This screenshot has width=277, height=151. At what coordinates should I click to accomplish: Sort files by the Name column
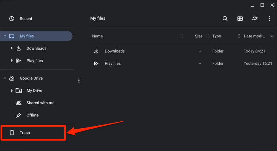[x=97, y=36]
